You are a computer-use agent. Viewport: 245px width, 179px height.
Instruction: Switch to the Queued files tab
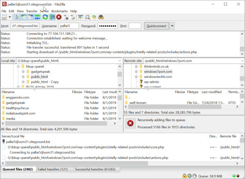(18, 169)
